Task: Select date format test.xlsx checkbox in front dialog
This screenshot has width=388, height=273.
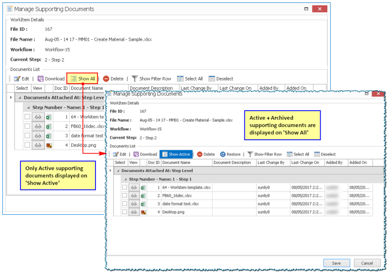Action: point(125,204)
